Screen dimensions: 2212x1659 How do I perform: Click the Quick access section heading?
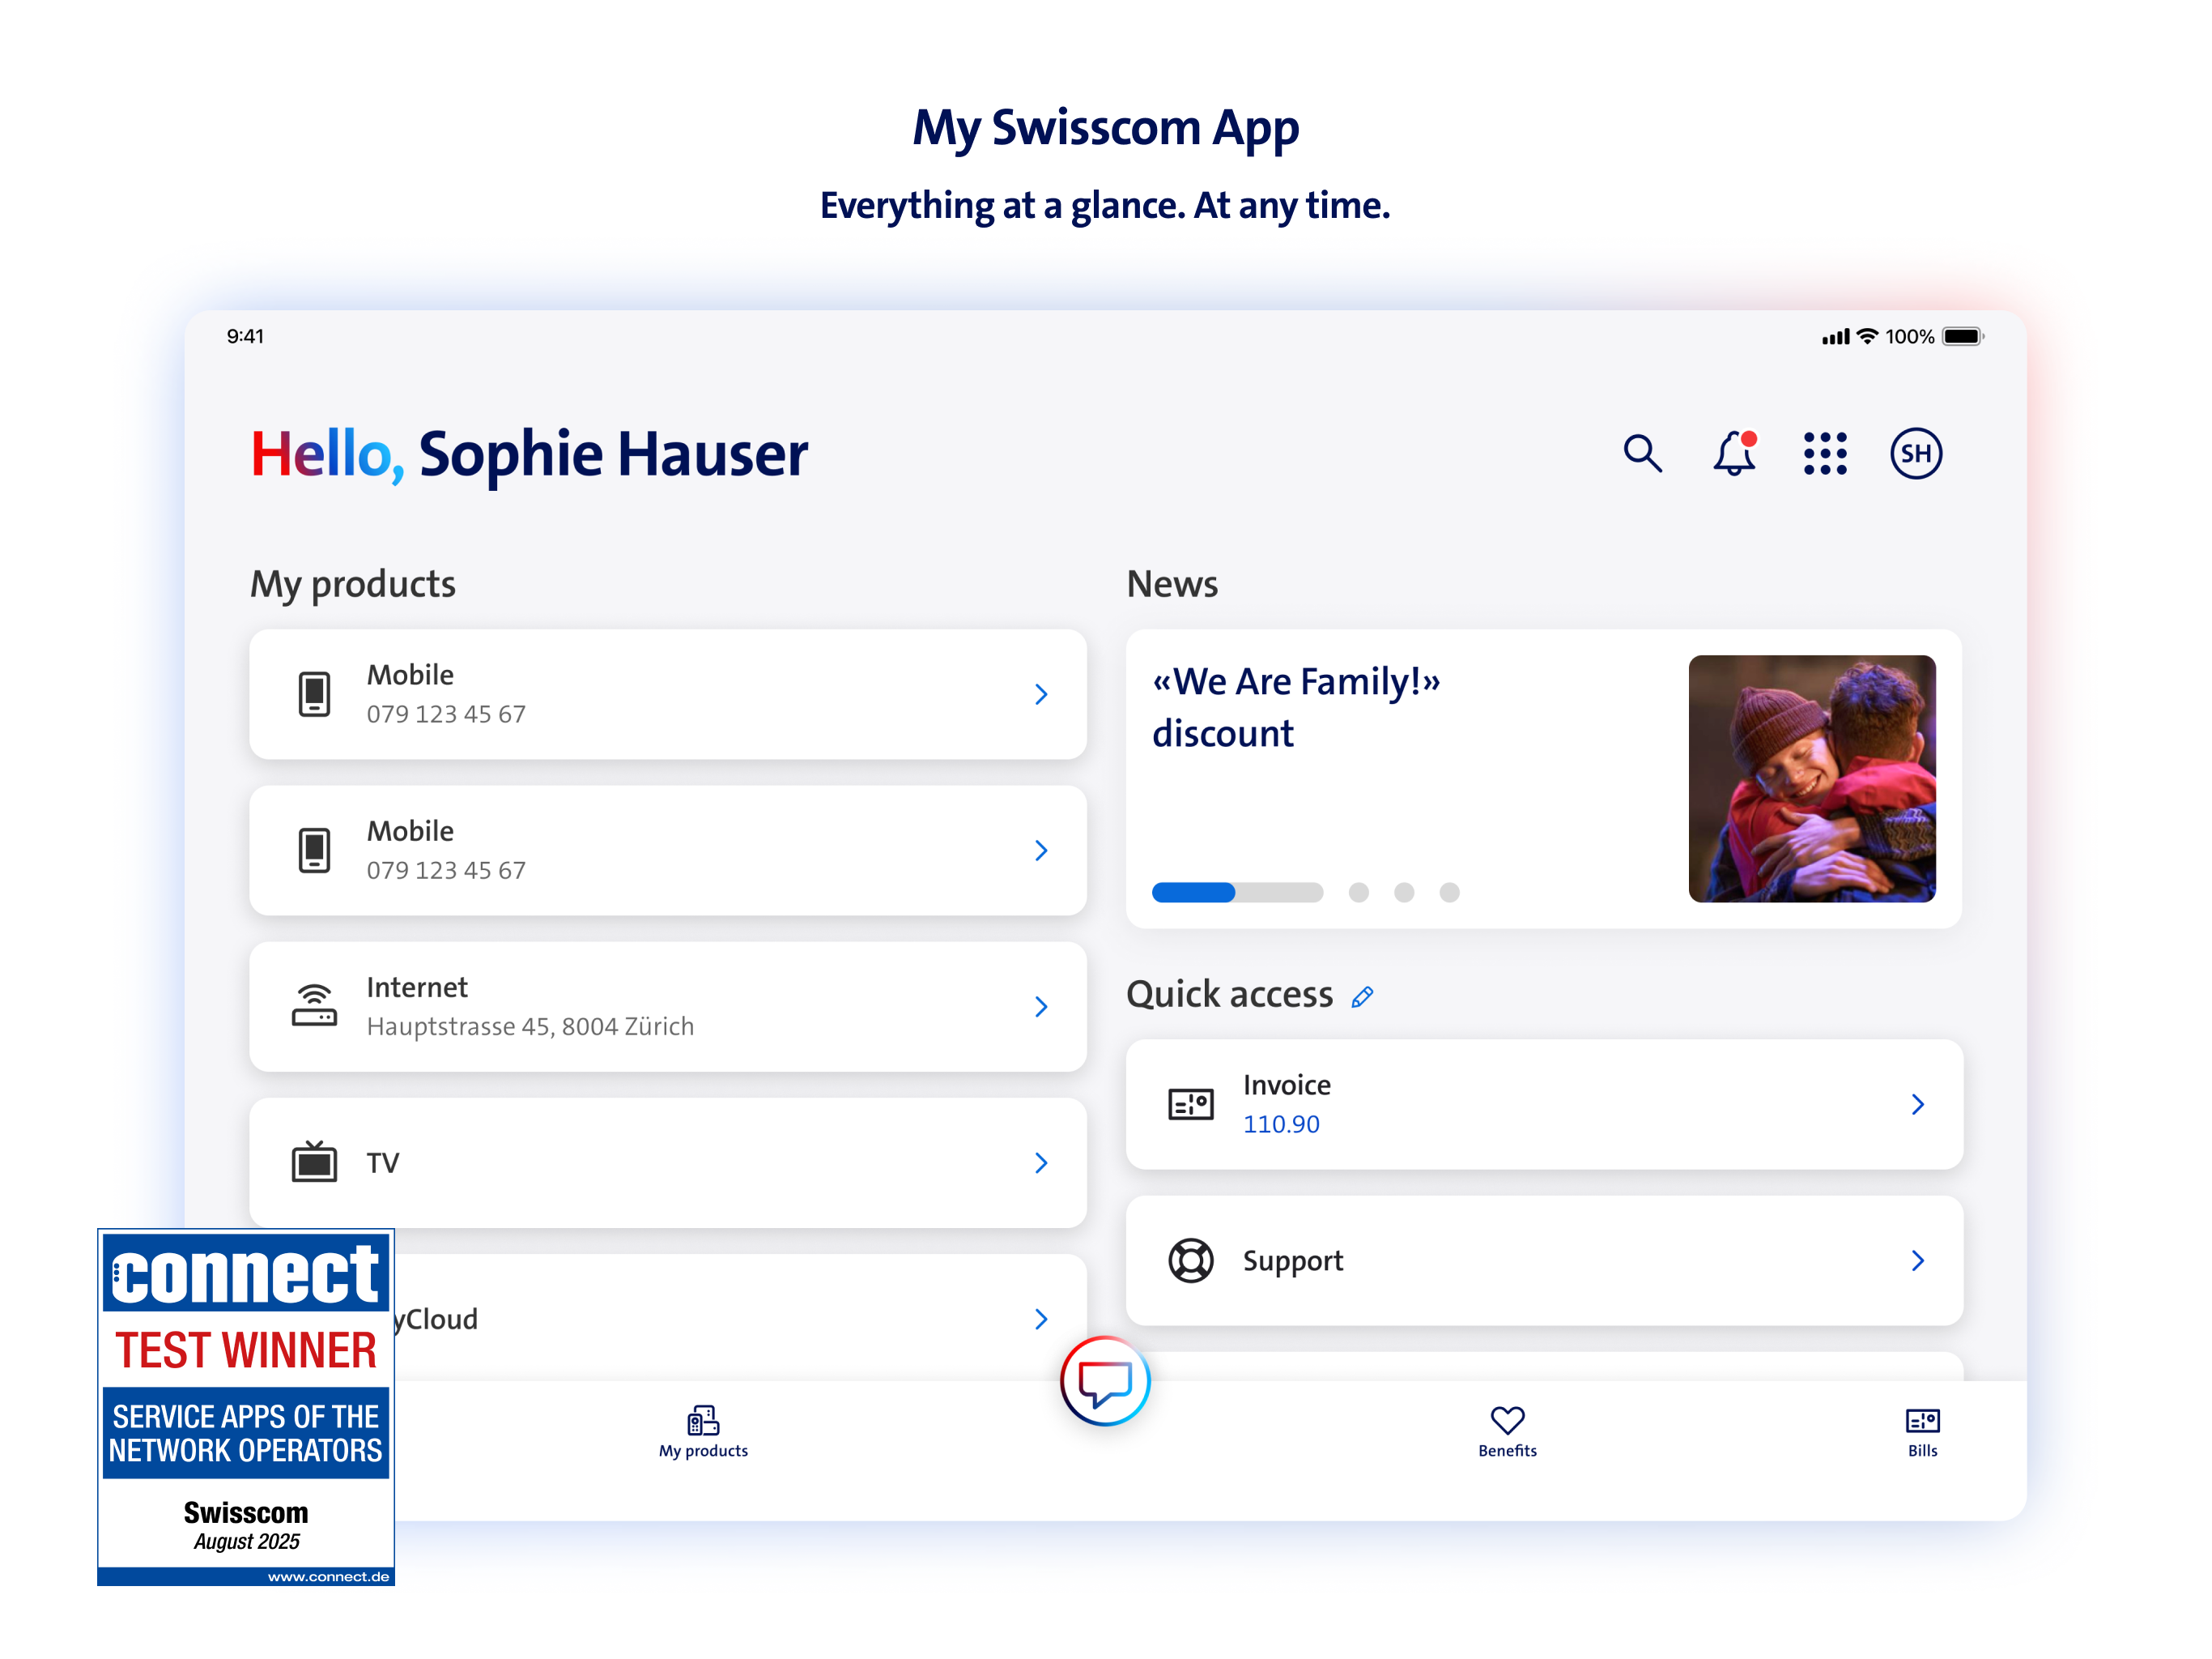pos(1229,995)
